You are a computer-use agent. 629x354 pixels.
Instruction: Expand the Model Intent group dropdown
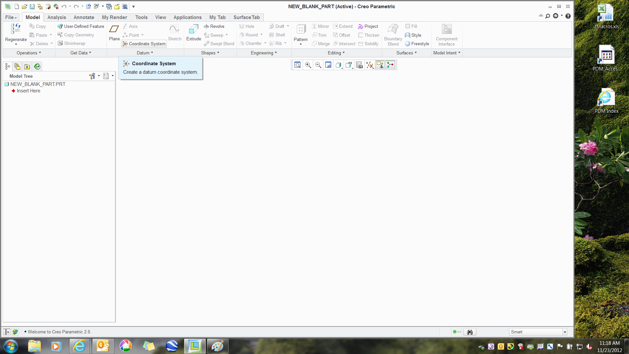point(447,53)
